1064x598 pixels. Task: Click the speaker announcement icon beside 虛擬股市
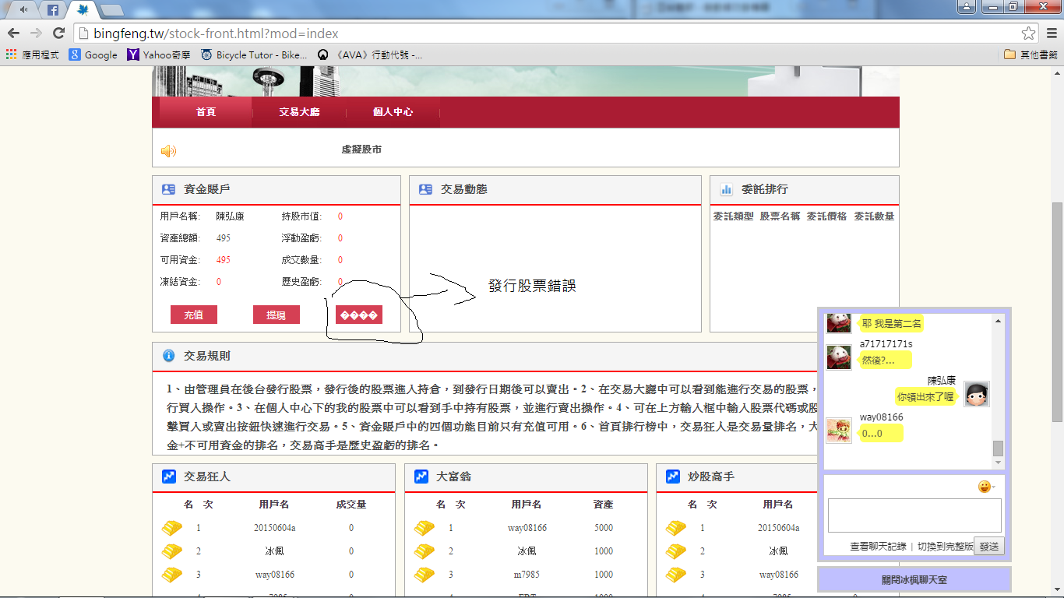[168, 151]
